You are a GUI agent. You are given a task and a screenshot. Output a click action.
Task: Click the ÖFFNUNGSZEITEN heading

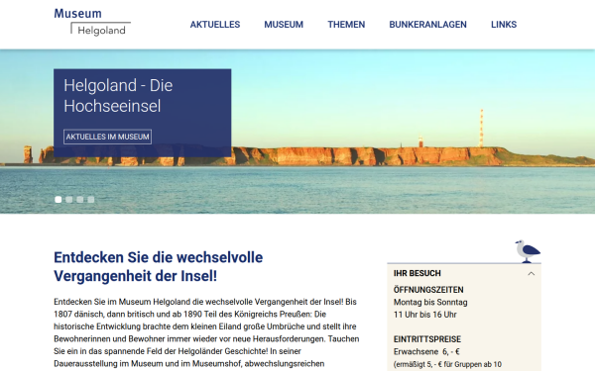428,290
